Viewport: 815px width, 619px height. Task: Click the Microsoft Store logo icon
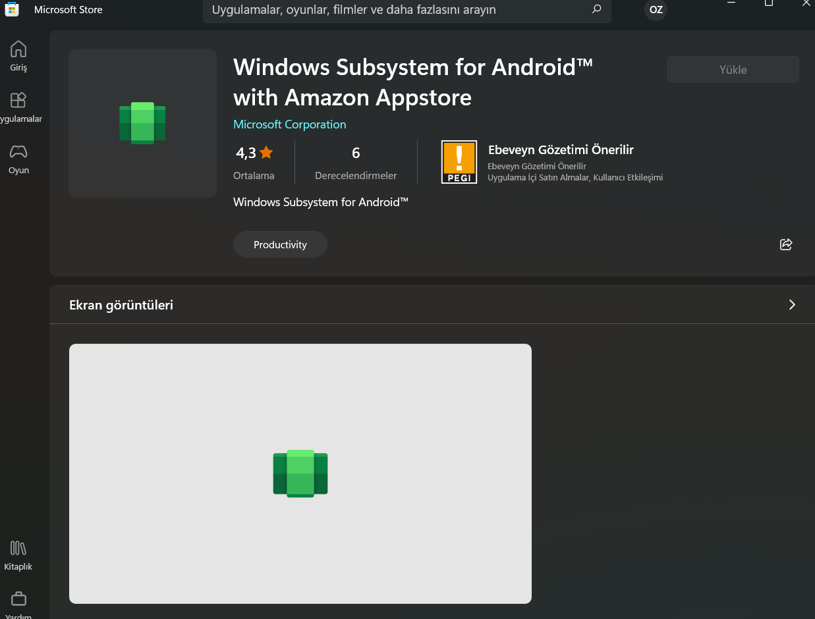pos(11,9)
